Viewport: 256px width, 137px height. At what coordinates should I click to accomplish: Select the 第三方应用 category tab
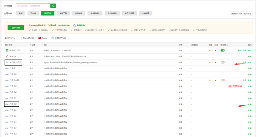click(129, 13)
